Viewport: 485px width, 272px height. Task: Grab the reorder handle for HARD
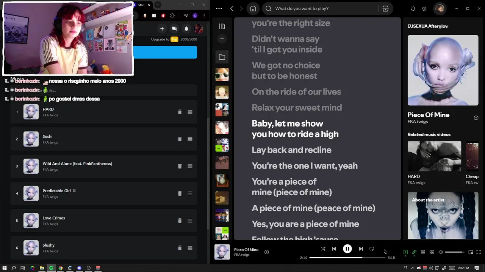(190, 112)
